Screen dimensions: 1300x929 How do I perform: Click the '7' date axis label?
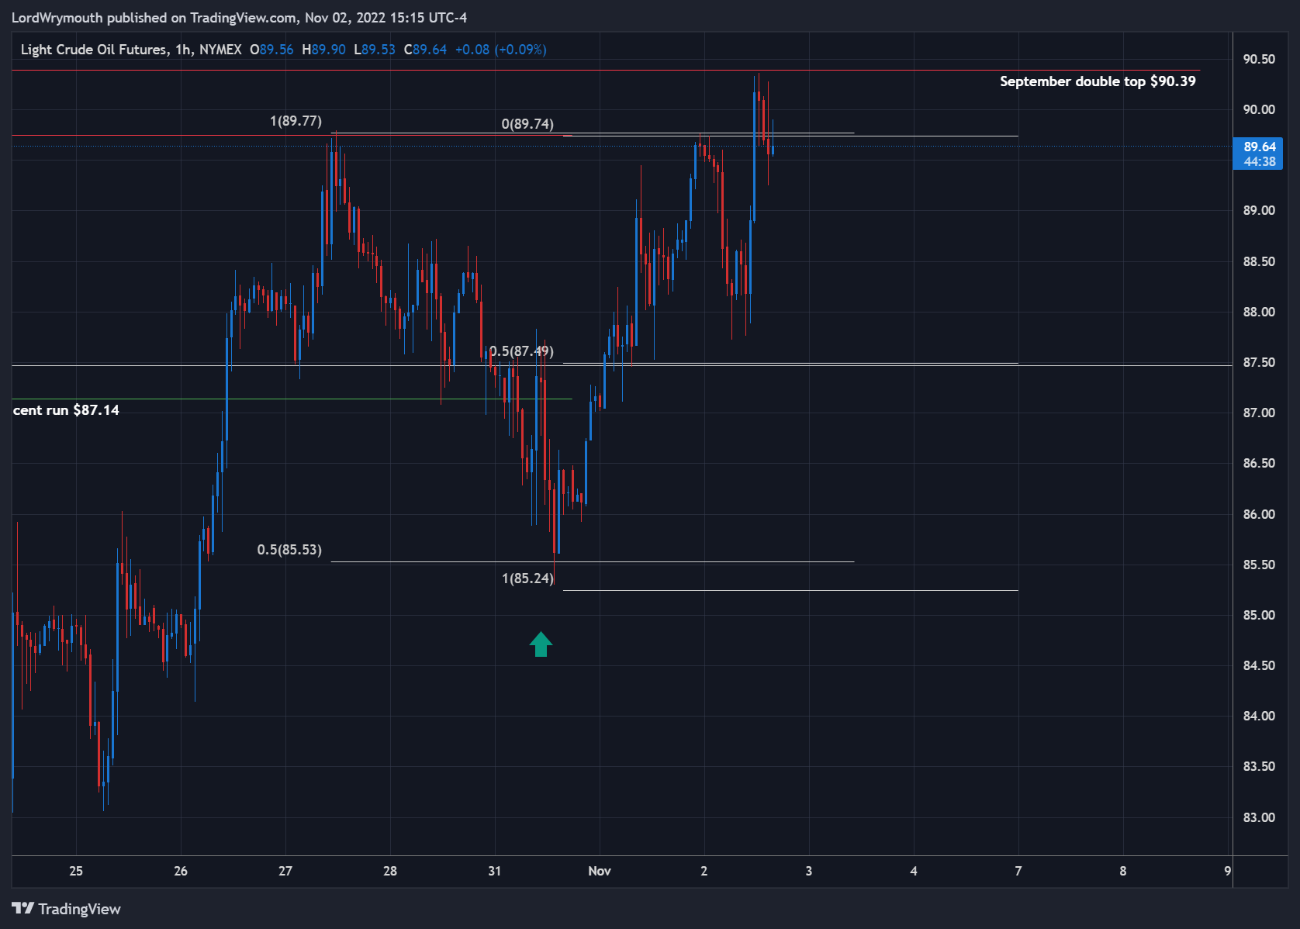click(1018, 871)
